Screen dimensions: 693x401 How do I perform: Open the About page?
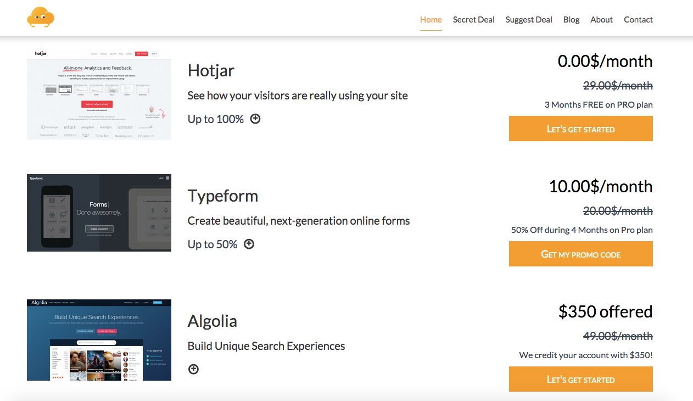(601, 20)
